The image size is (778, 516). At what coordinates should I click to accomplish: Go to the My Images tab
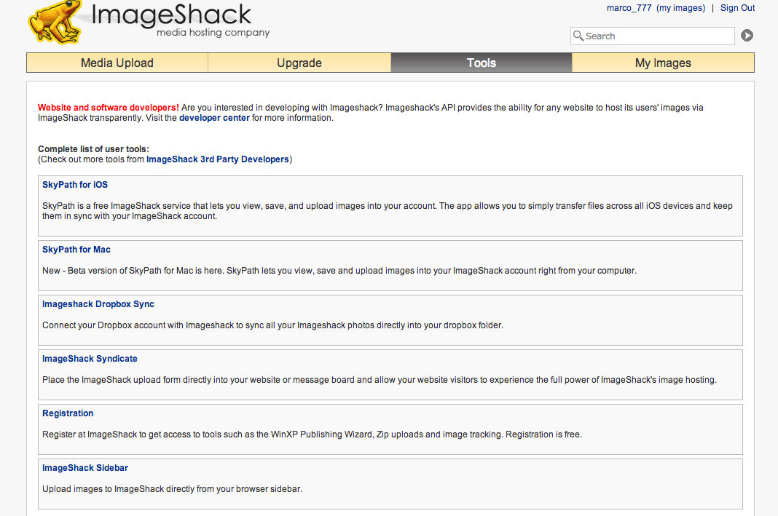663,63
